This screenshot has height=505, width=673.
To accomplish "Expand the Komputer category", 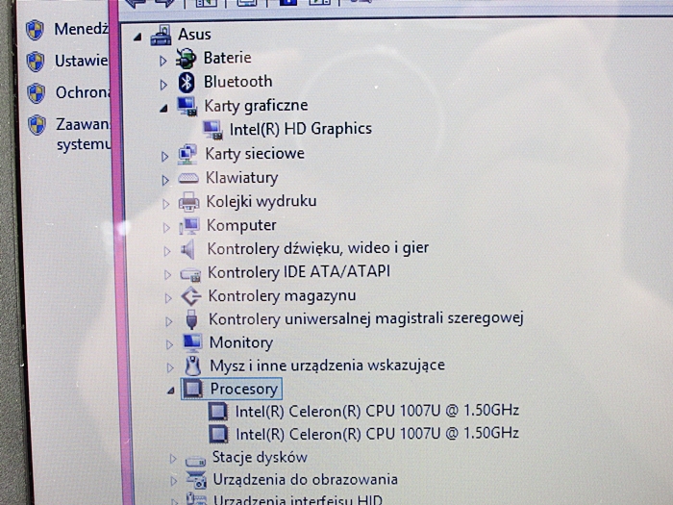I will [166, 228].
